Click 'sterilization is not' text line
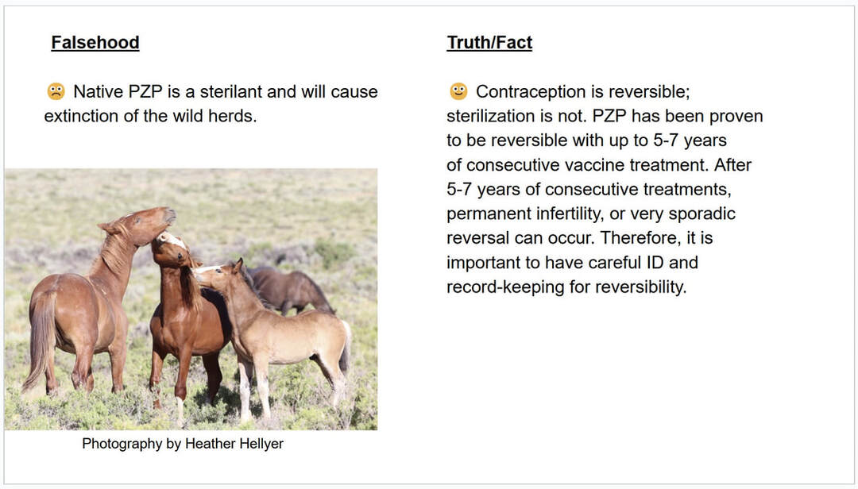The height and width of the screenshot is (489, 858). click(604, 116)
